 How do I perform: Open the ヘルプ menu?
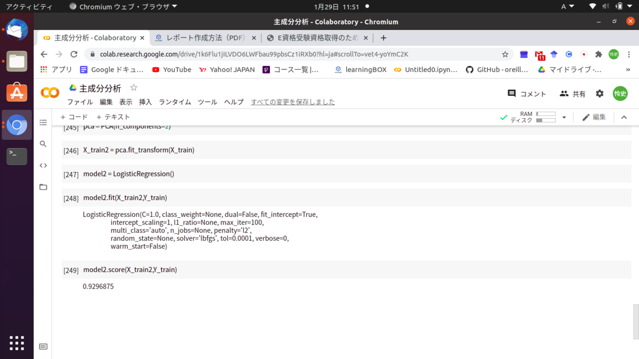click(x=234, y=102)
